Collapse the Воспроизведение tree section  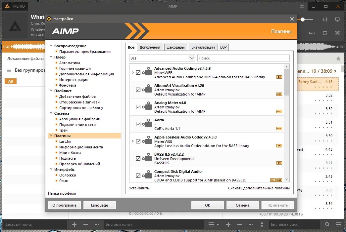51,46
